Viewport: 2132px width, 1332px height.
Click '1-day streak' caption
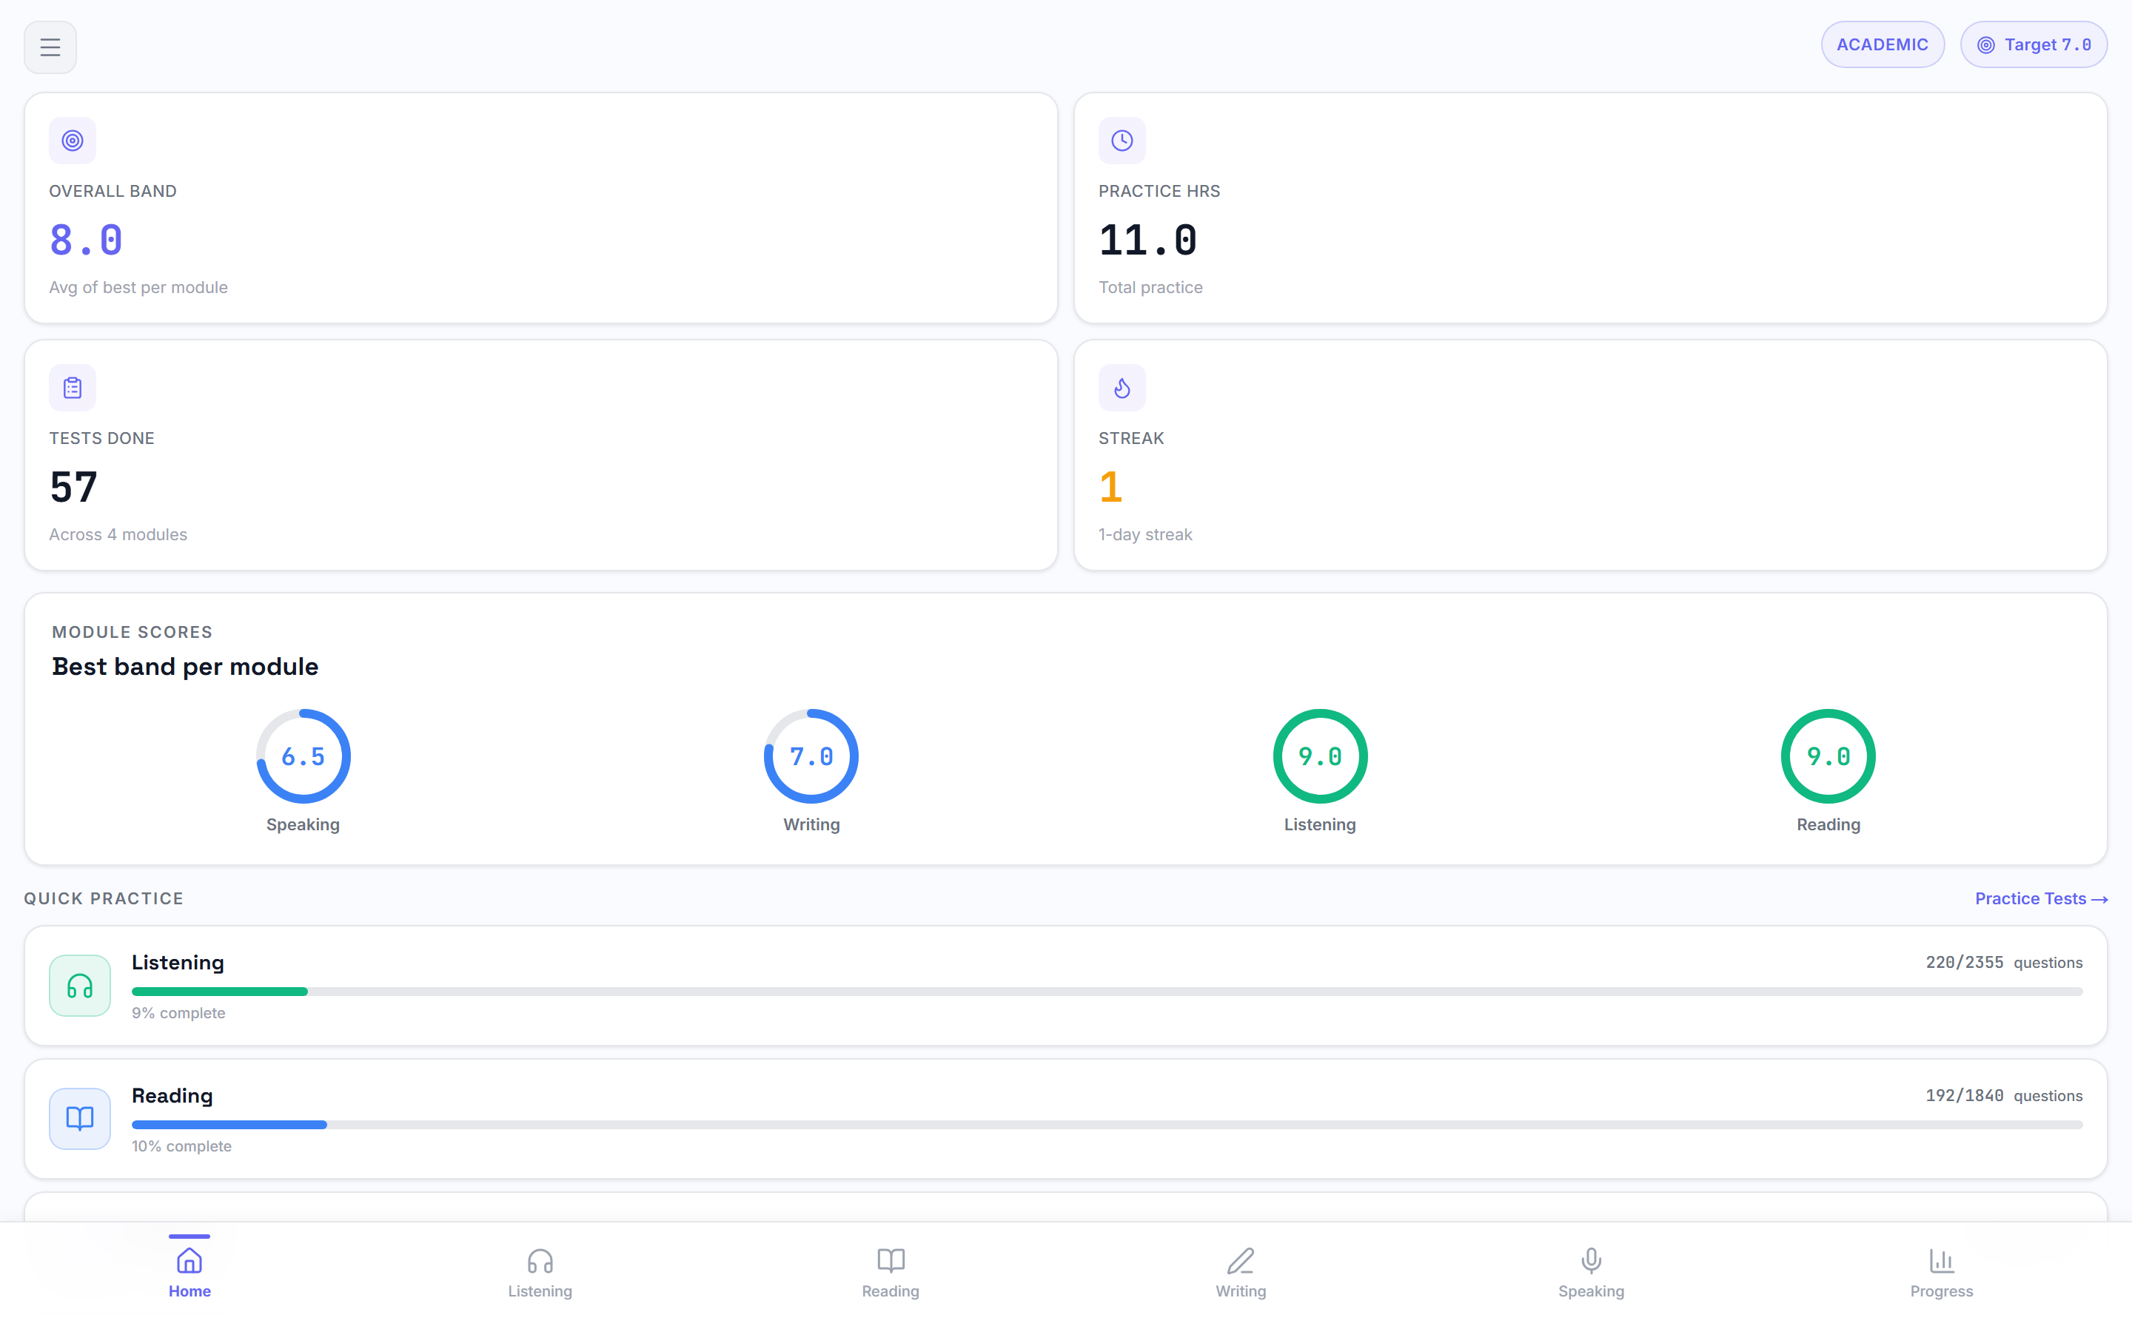1145,535
